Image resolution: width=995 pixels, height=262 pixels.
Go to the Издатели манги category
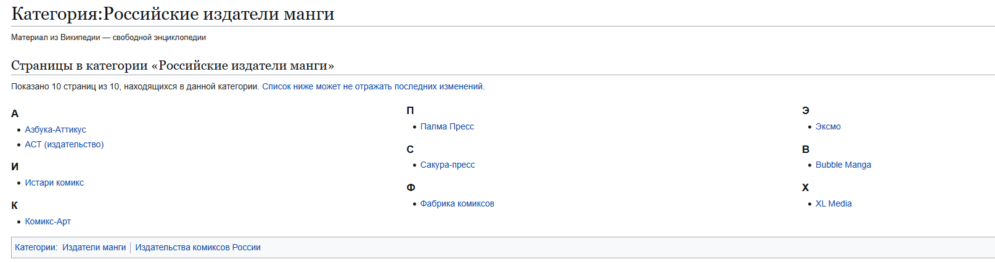tap(94, 247)
